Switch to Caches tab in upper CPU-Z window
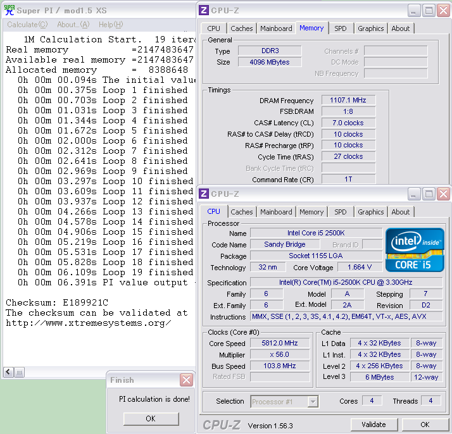 [x=242, y=28]
